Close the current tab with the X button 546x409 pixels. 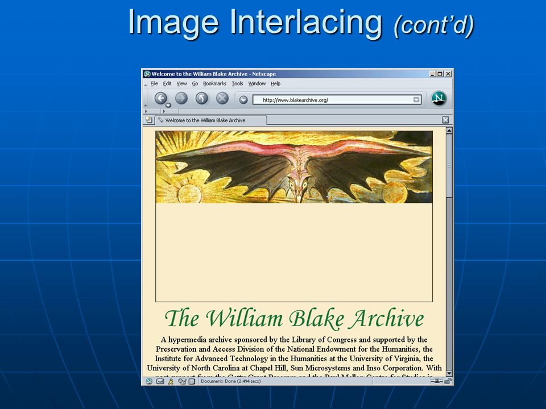[445, 120]
